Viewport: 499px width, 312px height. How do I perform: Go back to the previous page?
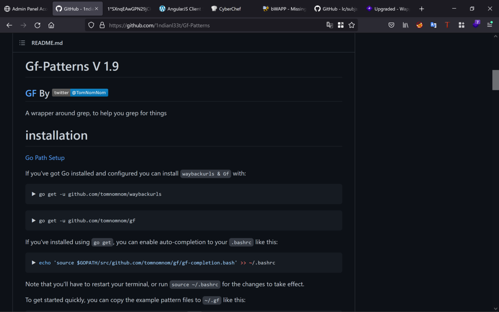(9, 25)
